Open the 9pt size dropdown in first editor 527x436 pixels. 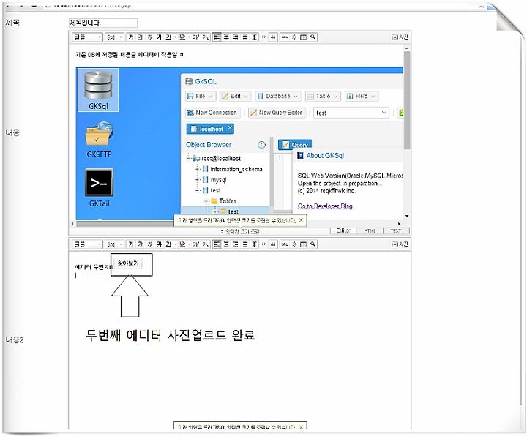[x=114, y=37]
